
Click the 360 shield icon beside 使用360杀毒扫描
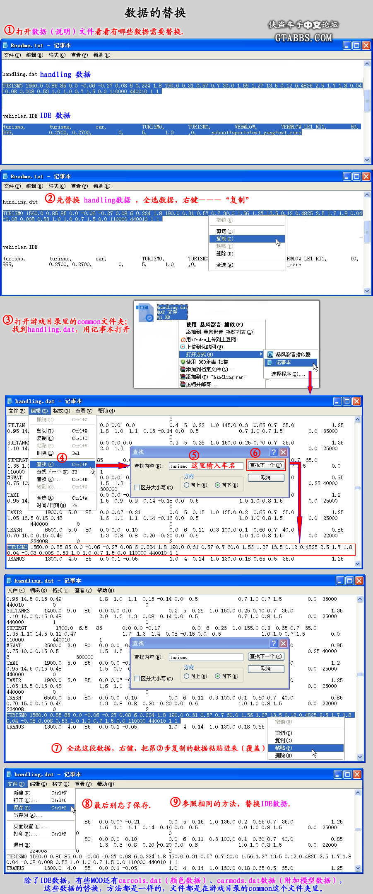183,362
